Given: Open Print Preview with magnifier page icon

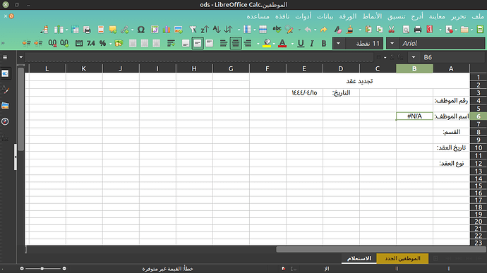Looking at the screenshot, I should click(406, 30).
